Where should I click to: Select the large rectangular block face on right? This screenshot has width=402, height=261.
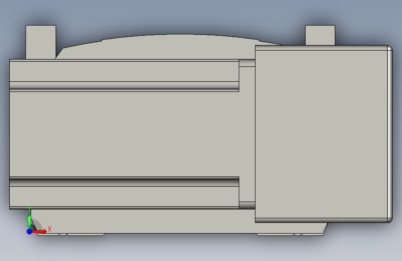pyautogui.click(x=321, y=134)
